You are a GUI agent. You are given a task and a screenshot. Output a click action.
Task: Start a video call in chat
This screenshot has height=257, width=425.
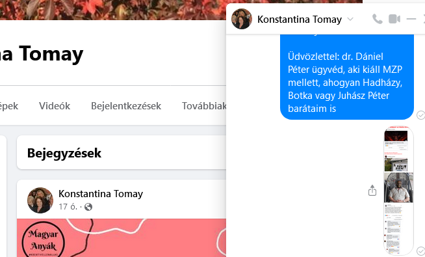click(394, 19)
